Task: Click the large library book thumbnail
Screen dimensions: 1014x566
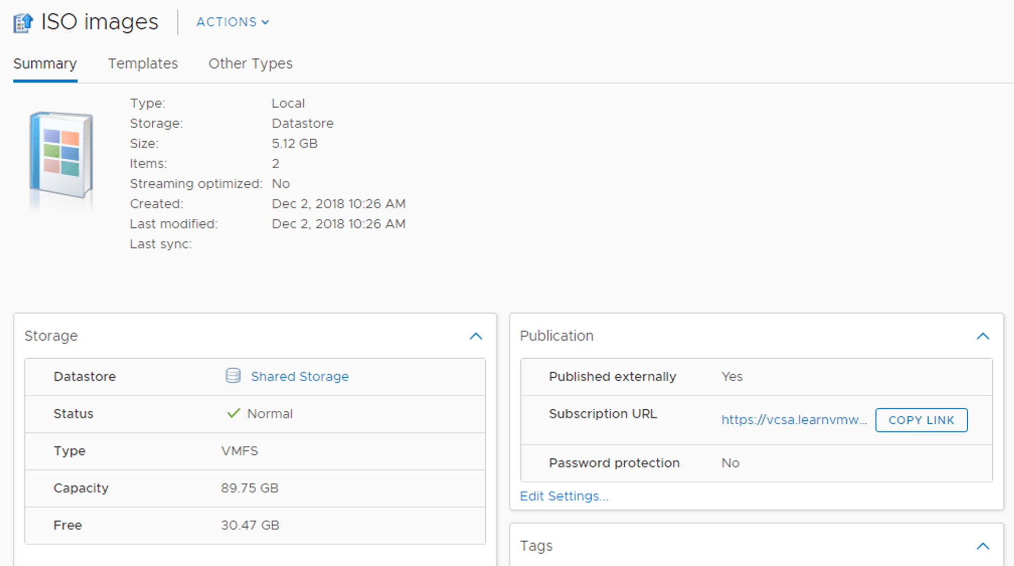Action: tap(61, 155)
